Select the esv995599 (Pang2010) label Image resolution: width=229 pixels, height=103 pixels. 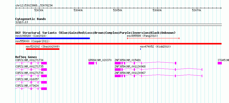142,36
